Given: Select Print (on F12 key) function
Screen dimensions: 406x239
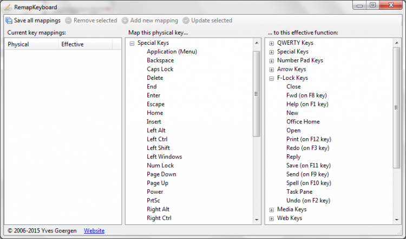Looking at the screenshot, I should pos(309,139).
